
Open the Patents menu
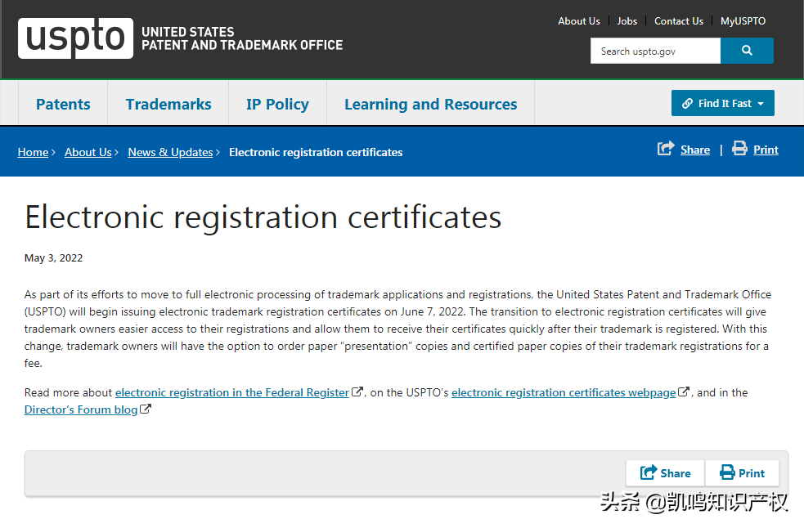tap(63, 104)
